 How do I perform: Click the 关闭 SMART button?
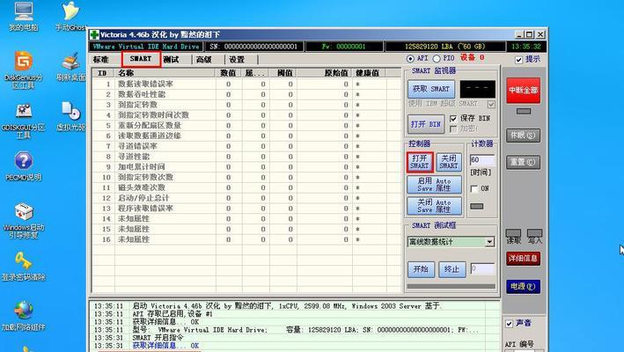point(449,162)
